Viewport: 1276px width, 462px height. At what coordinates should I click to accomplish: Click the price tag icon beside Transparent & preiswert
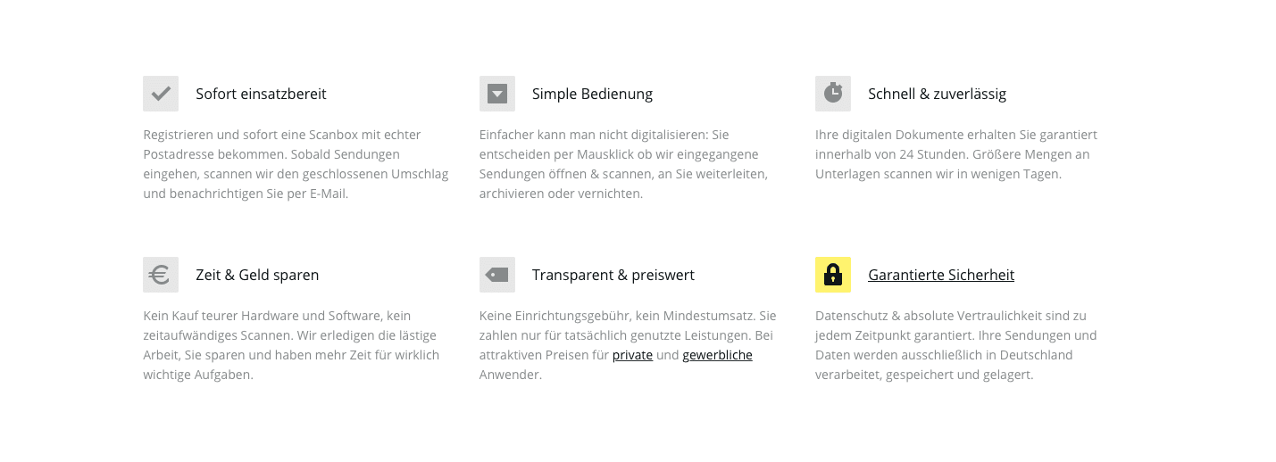(x=497, y=275)
